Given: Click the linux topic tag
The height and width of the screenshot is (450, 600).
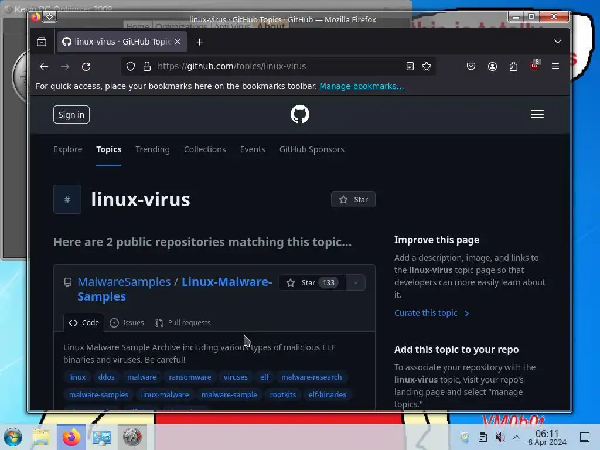Looking at the screenshot, I should (77, 377).
